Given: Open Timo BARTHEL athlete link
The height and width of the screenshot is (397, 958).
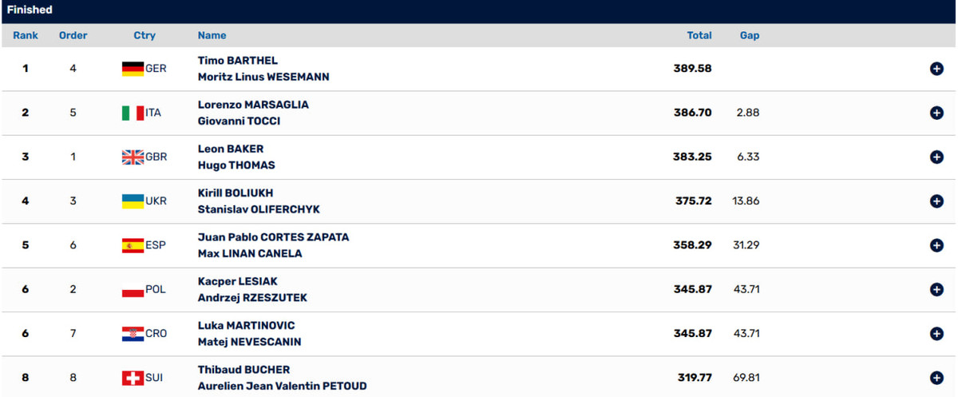Looking at the screenshot, I should coord(238,61).
